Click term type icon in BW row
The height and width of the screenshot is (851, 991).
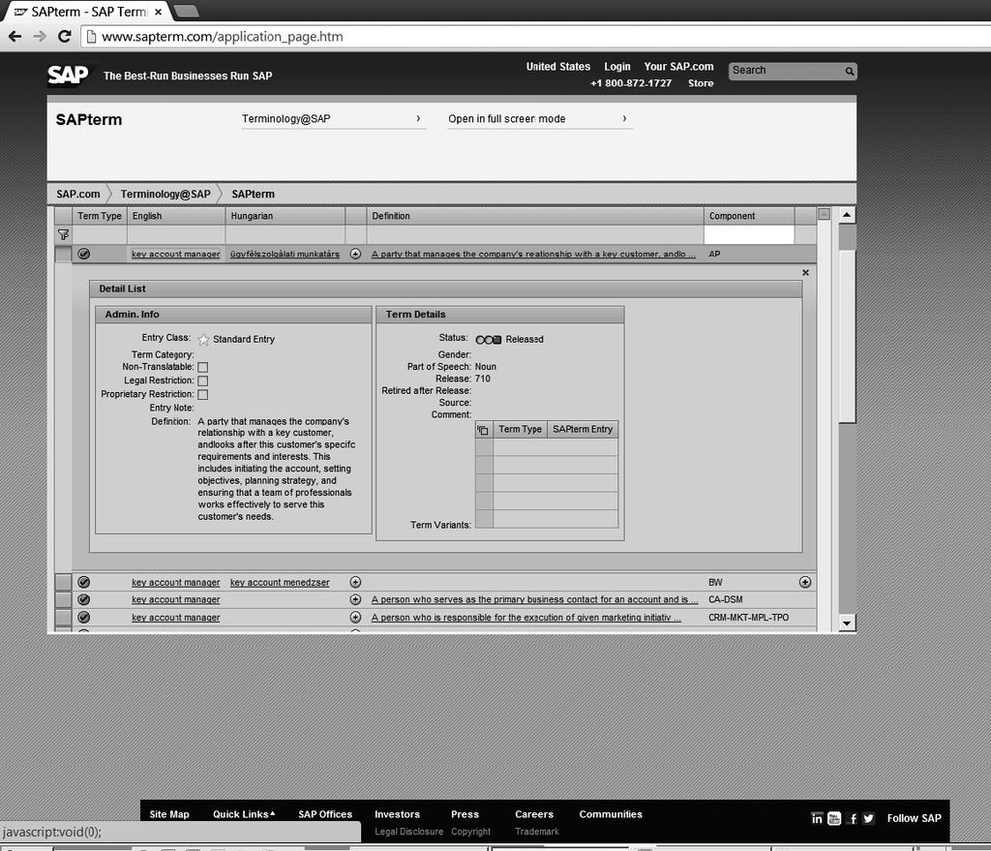coord(83,582)
